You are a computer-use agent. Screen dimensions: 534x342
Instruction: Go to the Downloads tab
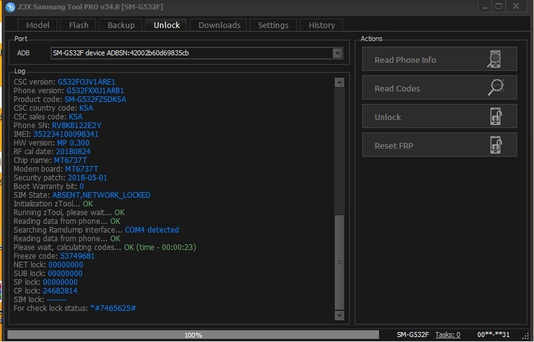219,25
